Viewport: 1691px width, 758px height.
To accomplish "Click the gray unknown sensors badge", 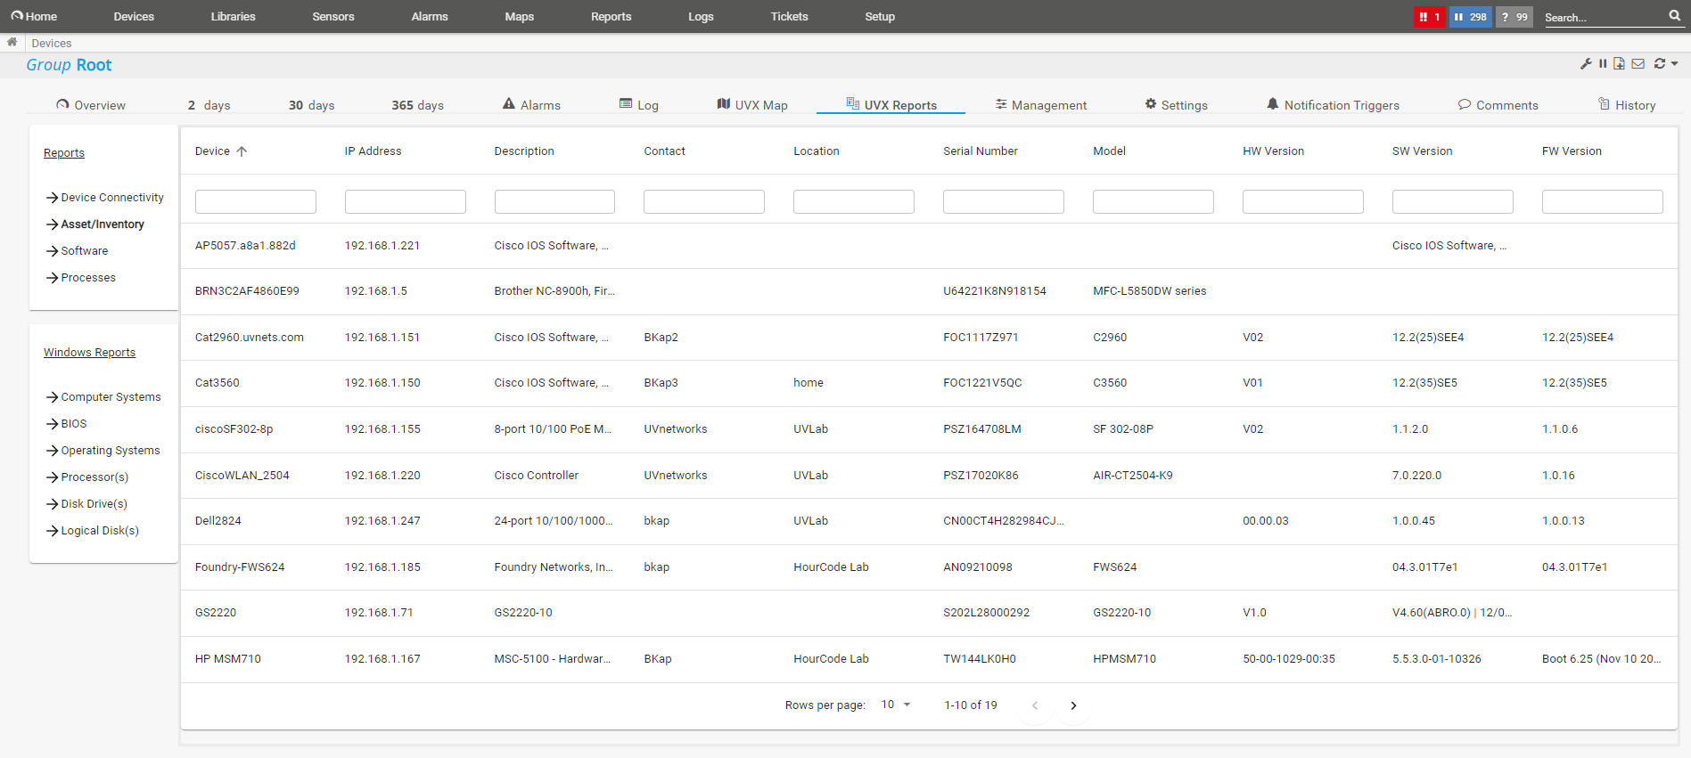I will click(x=1514, y=17).
